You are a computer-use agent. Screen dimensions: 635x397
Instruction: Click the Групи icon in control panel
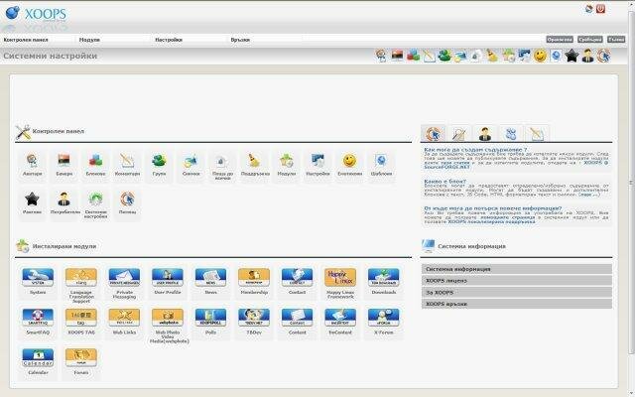tap(159, 162)
